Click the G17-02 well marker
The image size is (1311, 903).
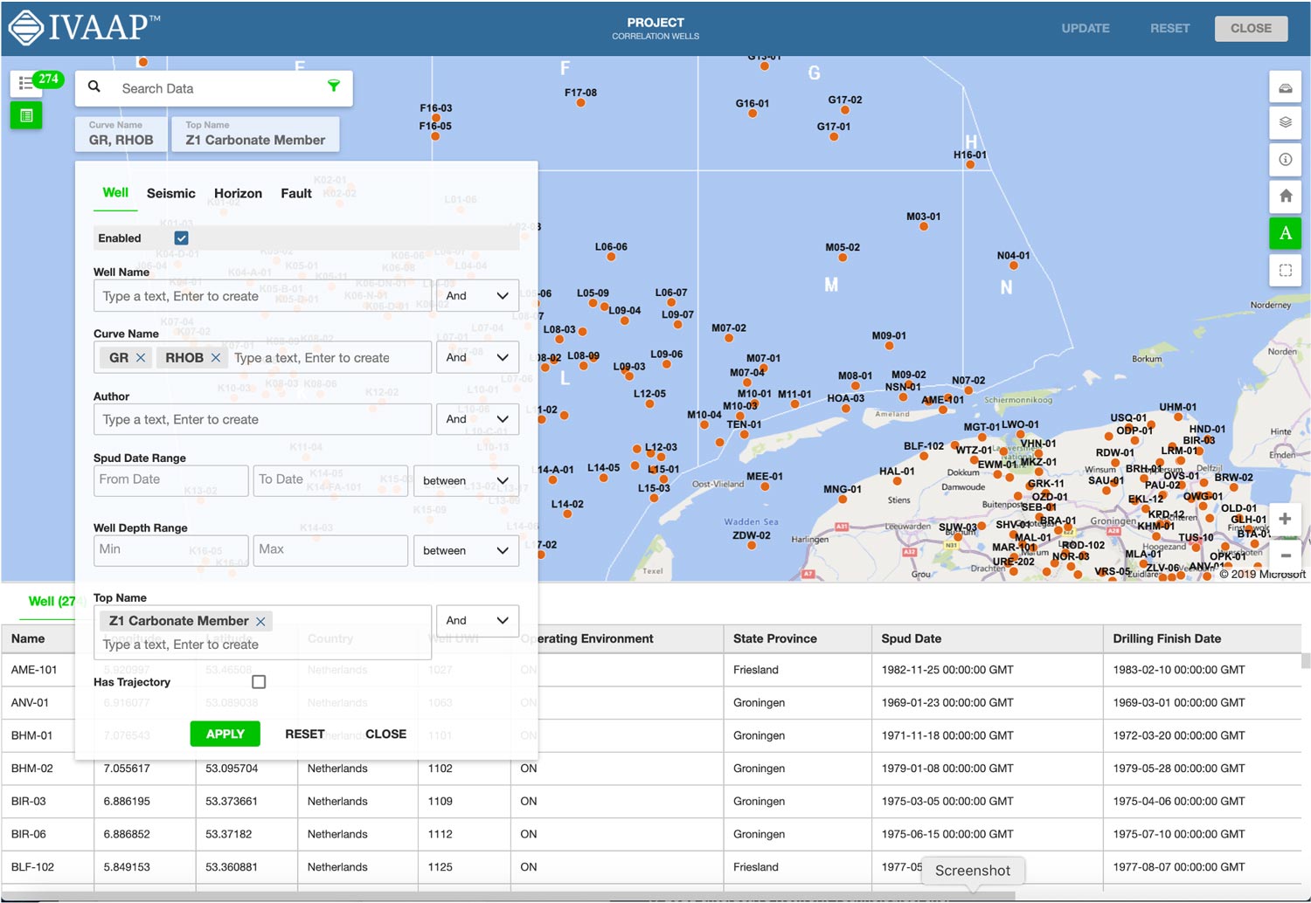(844, 110)
